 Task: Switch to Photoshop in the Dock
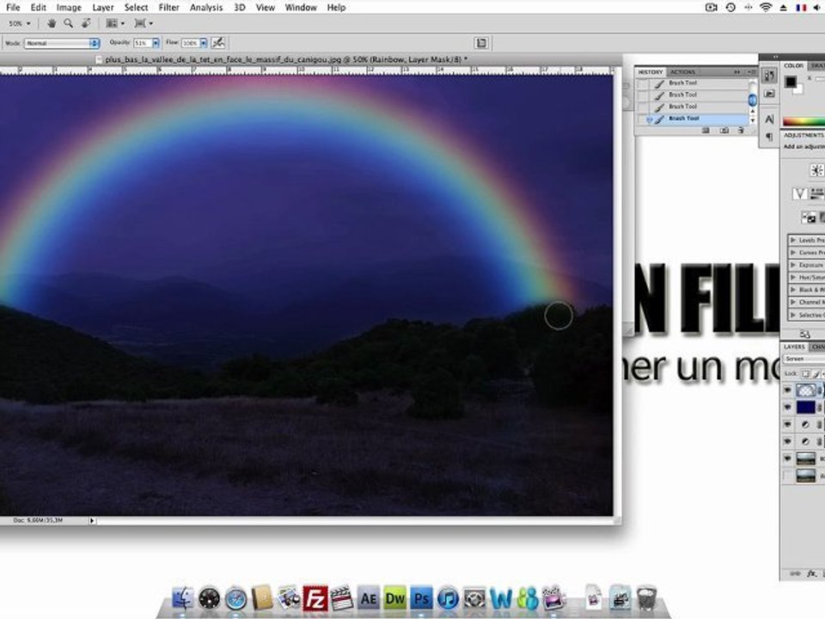(x=421, y=598)
